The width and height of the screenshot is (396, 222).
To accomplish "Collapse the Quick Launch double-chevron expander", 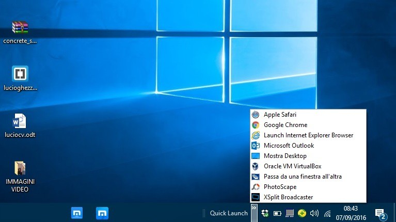I will click(254, 208).
